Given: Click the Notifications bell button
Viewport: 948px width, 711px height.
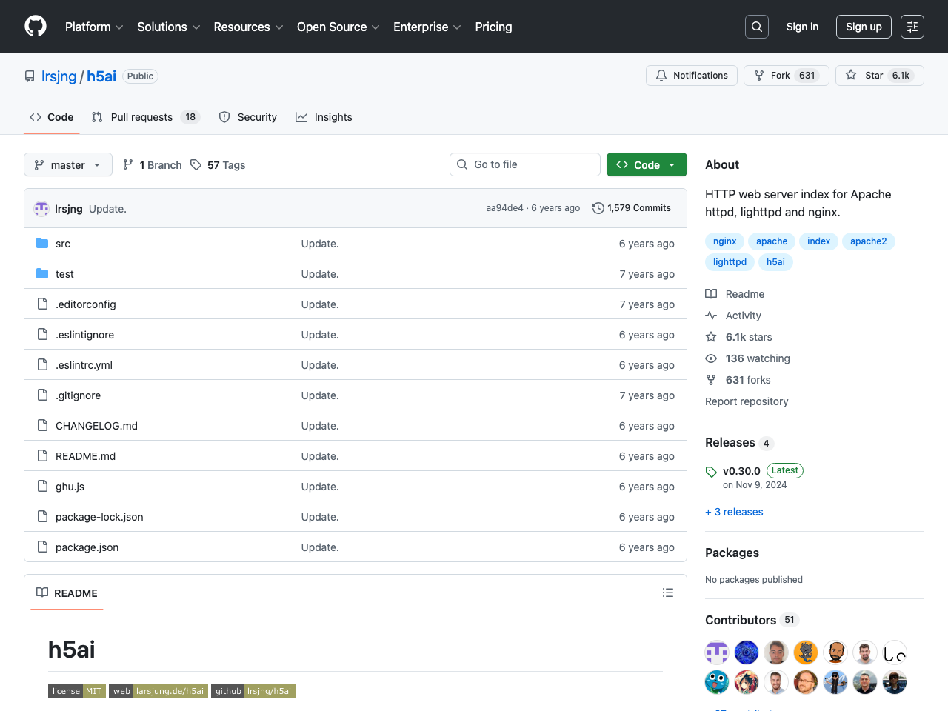Looking at the screenshot, I should click(x=692, y=76).
